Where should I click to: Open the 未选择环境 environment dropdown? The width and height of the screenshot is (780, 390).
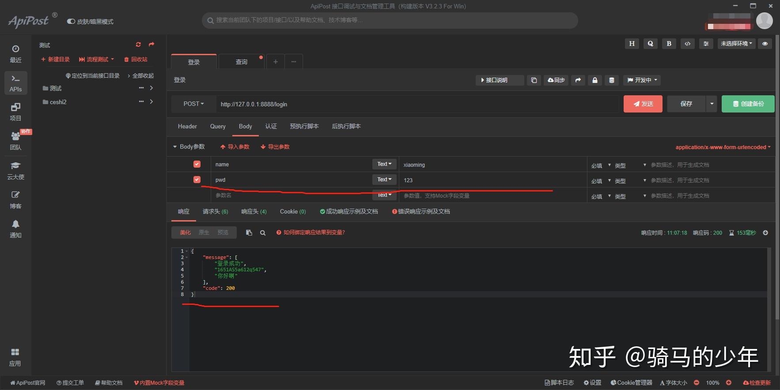pos(737,43)
